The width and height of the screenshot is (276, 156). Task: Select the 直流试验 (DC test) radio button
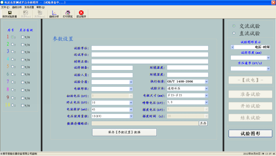tap(234, 33)
